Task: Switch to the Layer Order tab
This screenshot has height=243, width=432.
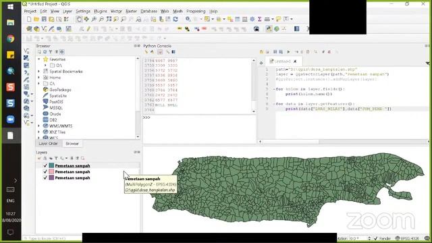Action: (48, 144)
